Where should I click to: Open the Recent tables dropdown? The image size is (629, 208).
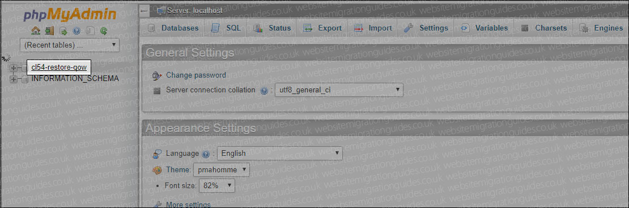(x=70, y=45)
